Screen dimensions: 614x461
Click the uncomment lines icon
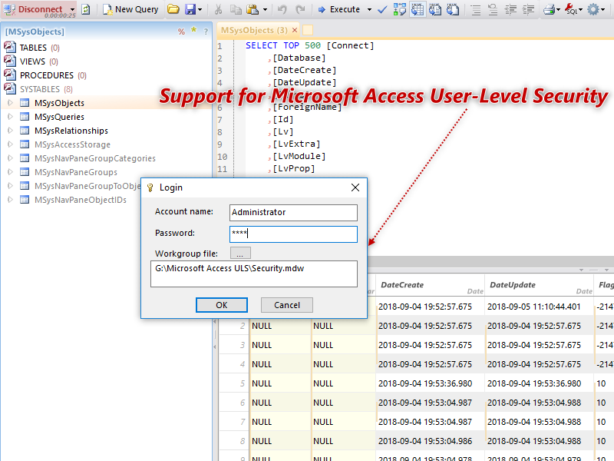pyautogui.click(x=493, y=9)
